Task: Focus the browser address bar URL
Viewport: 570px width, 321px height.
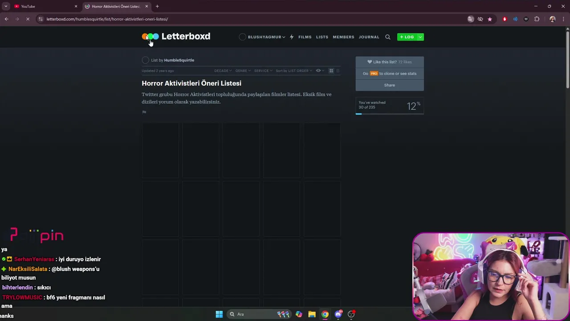Action: tap(107, 19)
